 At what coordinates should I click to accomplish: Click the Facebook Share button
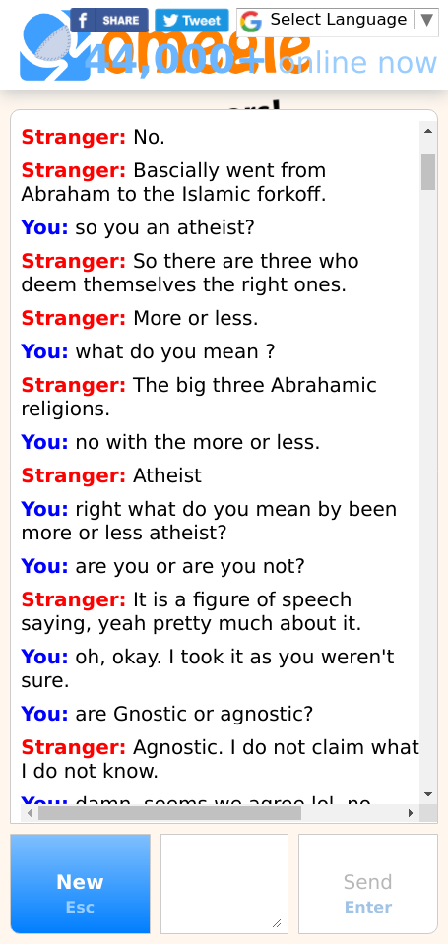tap(109, 20)
